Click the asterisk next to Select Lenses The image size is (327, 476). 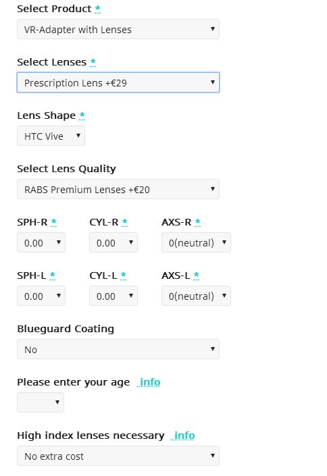click(93, 62)
